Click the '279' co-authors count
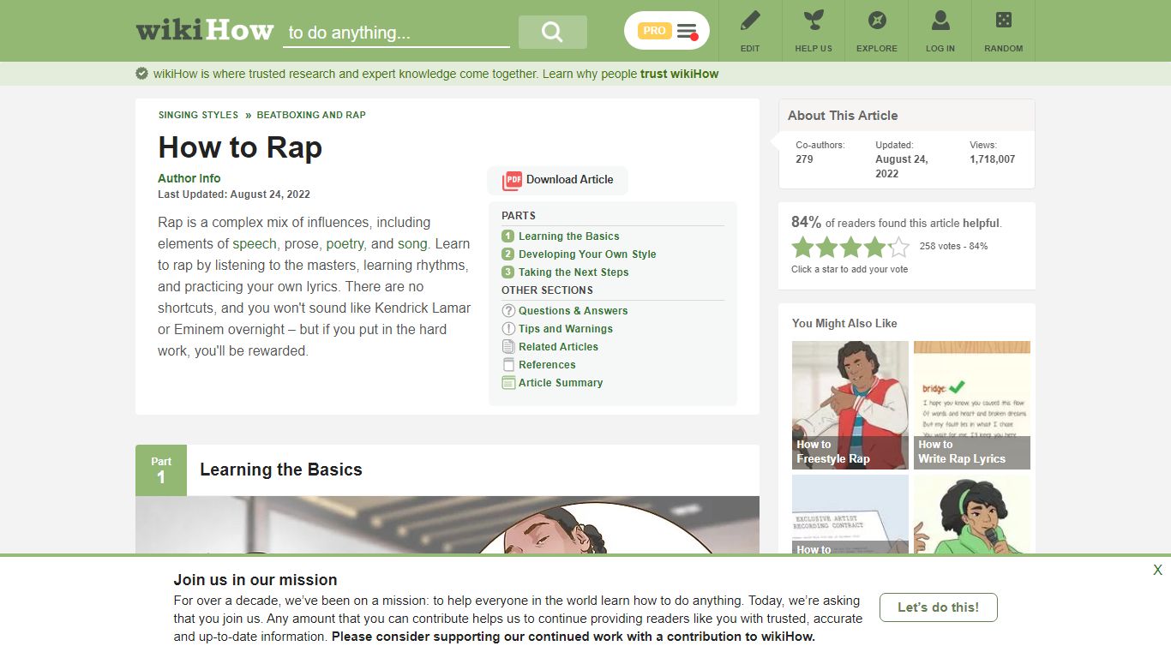This screenshot has width=1171, height=658. (804, 159)
